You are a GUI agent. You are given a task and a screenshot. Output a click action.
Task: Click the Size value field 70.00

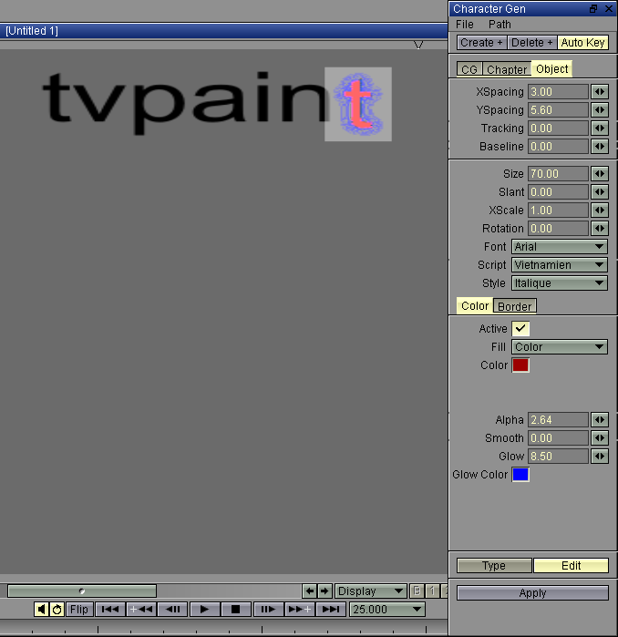pyautogui.click(x=558, y=174)
